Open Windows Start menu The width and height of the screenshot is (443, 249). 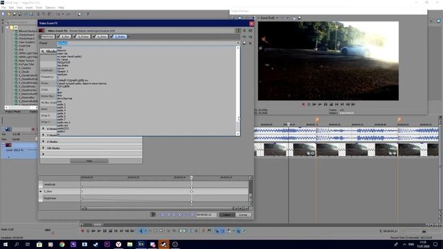(5, 244)
